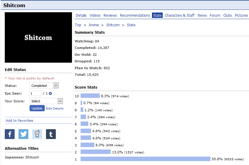249x165 pixels.
Task: Go to the Reviews tab
Action: coord(110,16)
